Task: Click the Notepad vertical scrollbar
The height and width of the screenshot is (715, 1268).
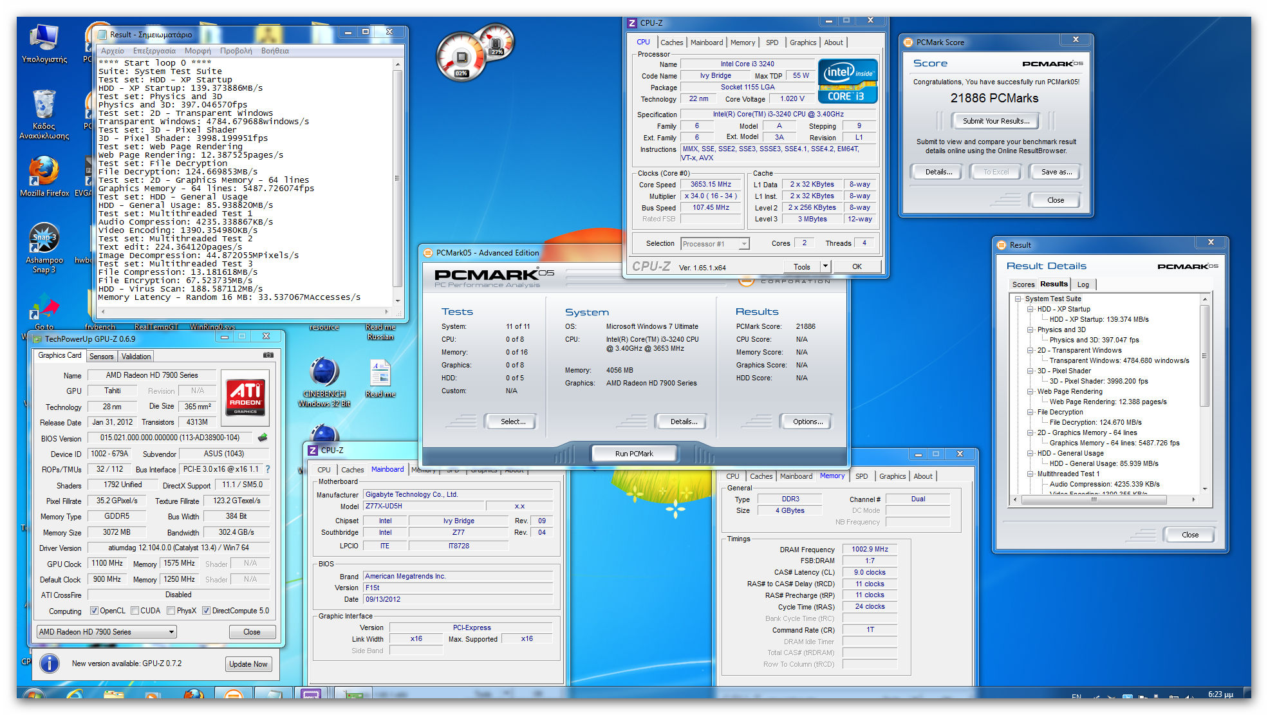Action: tap(398, 182)
